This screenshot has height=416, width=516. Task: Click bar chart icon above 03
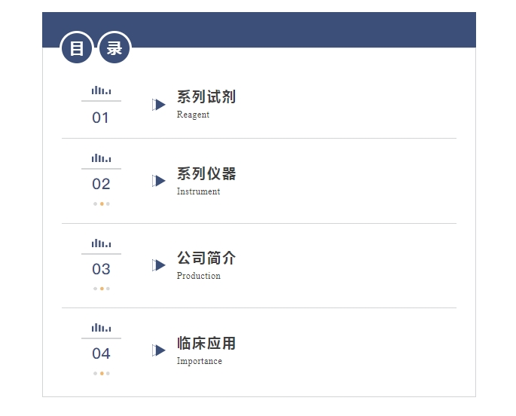coord(101,243)
